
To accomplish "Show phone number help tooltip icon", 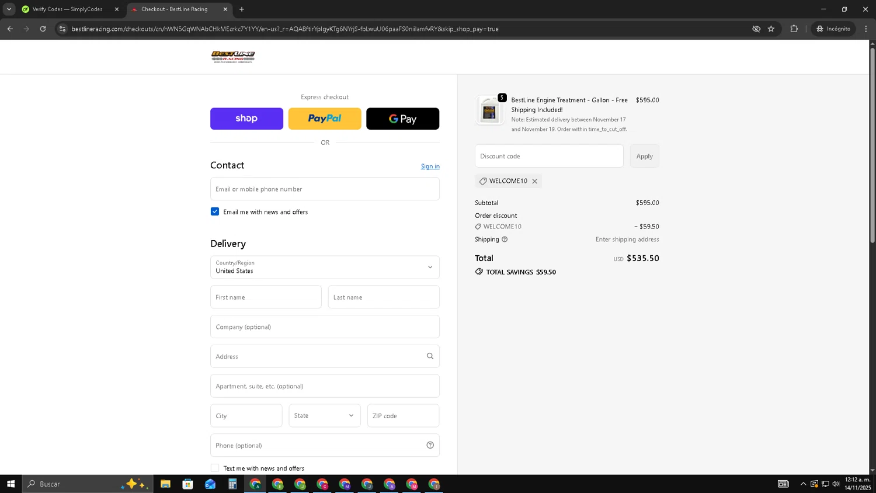I will tap(430, 445).
